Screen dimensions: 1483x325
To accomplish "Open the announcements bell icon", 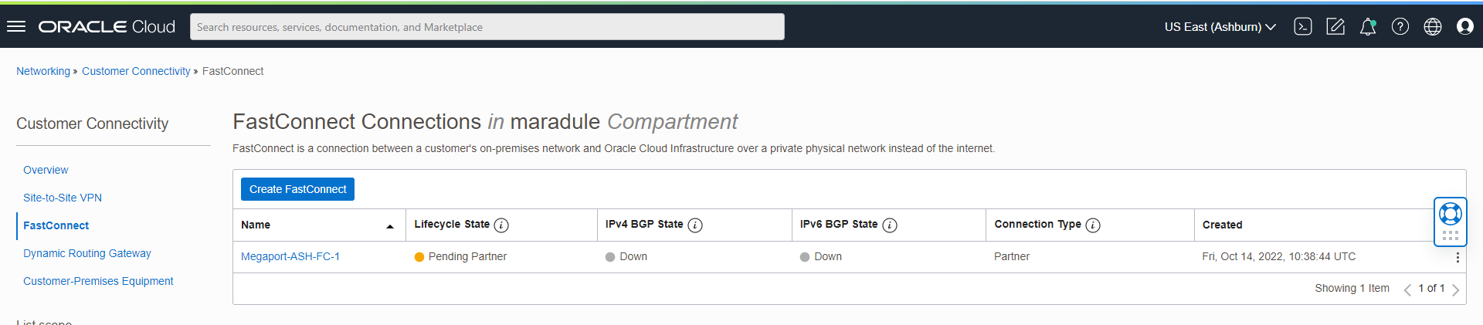I will click(1367, 27).
